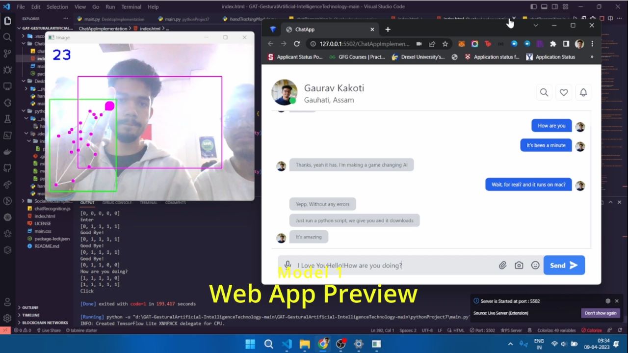Image resolution: width=628 pixels, height=353 pixels.
Task: Open the Search view in VS Code activity bar
Action: tap(7, 37)
